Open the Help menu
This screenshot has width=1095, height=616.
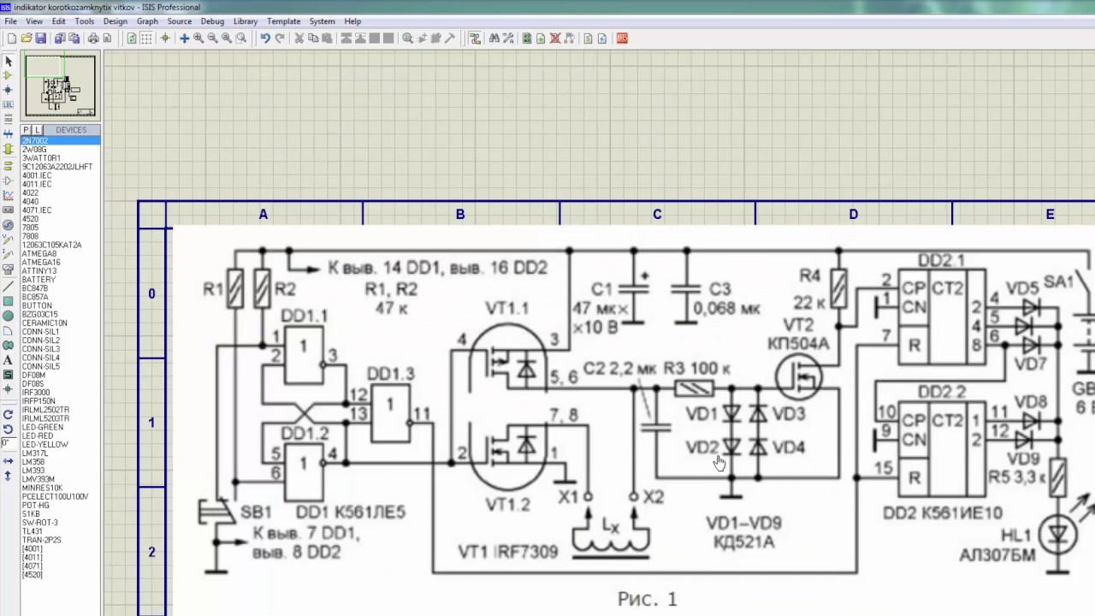pyautogui.click(x=352, y=21)
